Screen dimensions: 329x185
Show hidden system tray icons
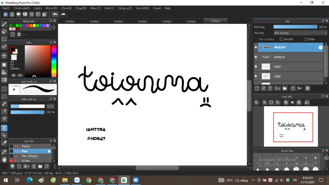[x=253, y=180]
